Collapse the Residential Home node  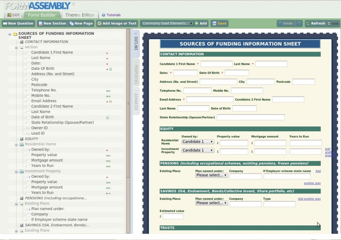pos(16,145)
